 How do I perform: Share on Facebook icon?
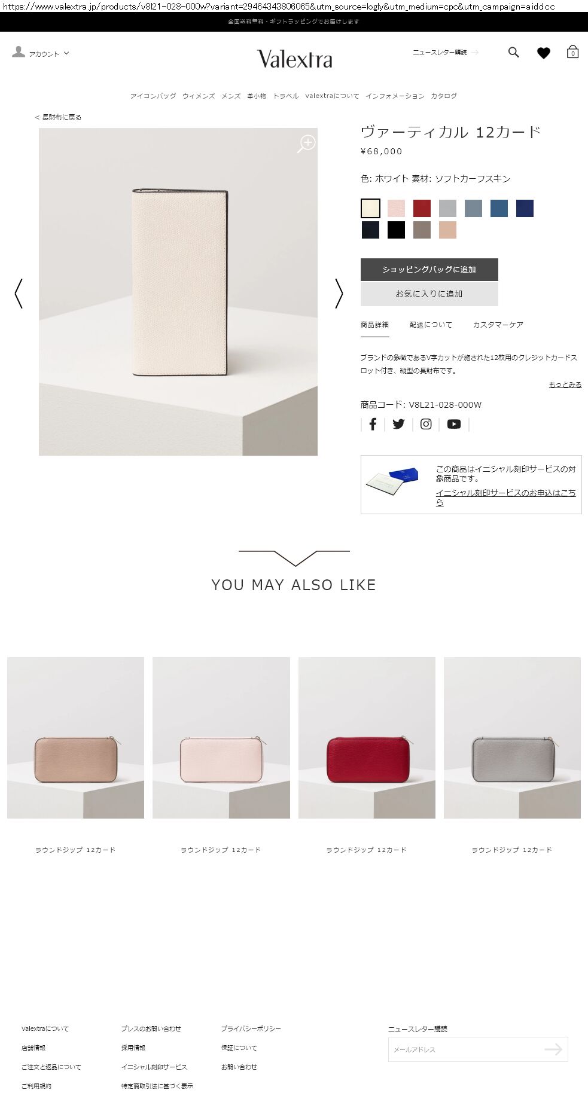373,424
